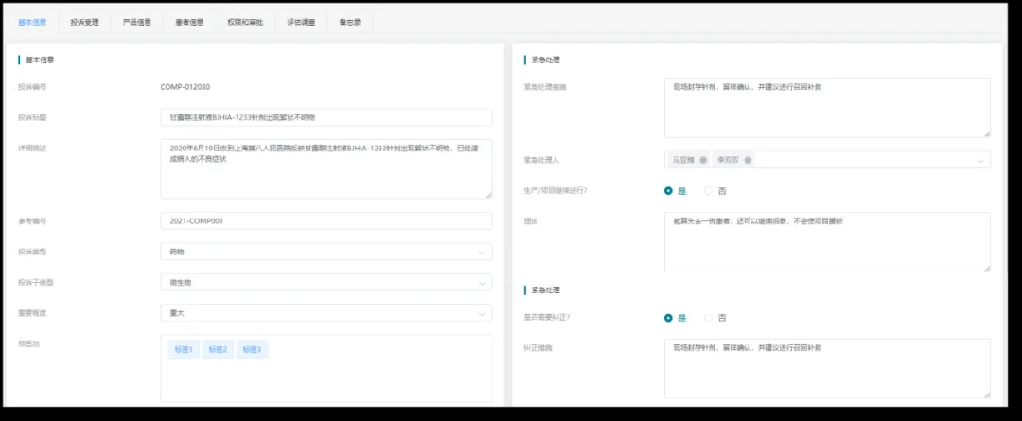Click into the 理由 text area
This screenshot has width=1022, height=421.
[x=827, y=242]
